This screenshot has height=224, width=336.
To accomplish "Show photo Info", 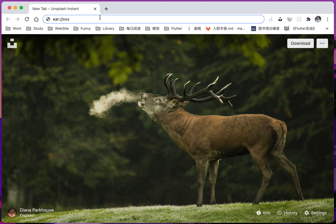I will click(263, 213).
